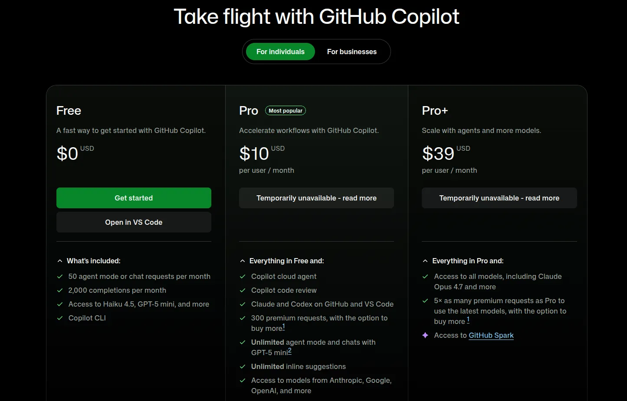This screenshot has height=401, width=627.
Task: Click checkmark next to 2,000 completions per month
Action: click(x=60, y=290)
